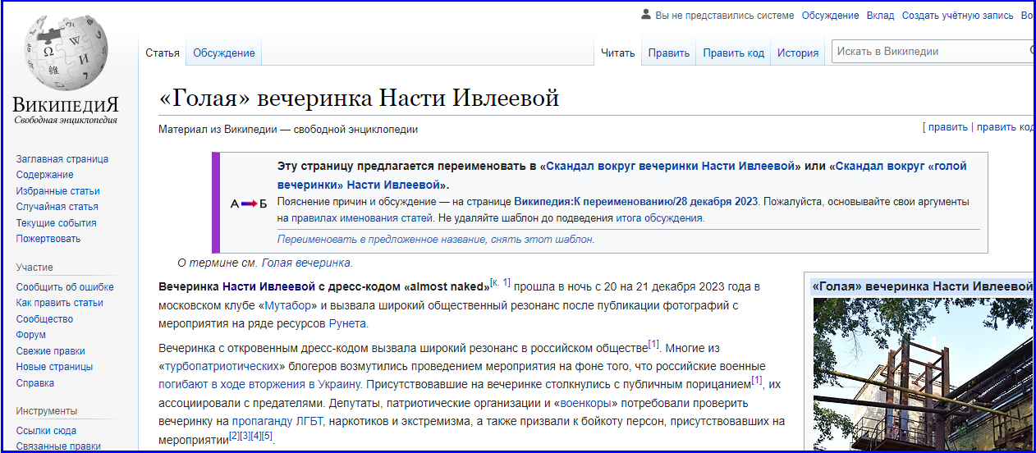Click Сообщить об ошибке
The height and width of the screenshot is (453, 1036).
click(65, 287)
